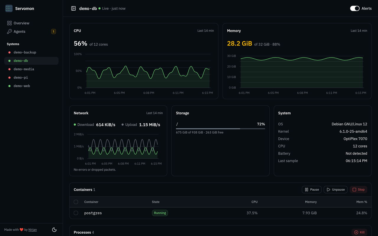
Task: Click the Mem % column header
Action: (x=362, y=202)
